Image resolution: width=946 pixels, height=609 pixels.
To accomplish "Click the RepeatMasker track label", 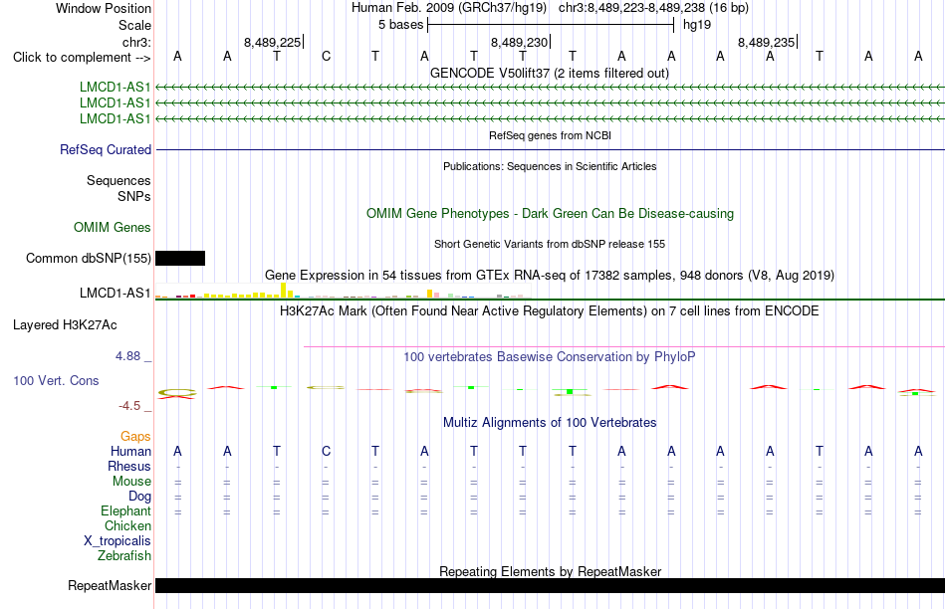I will click(110, 585).
